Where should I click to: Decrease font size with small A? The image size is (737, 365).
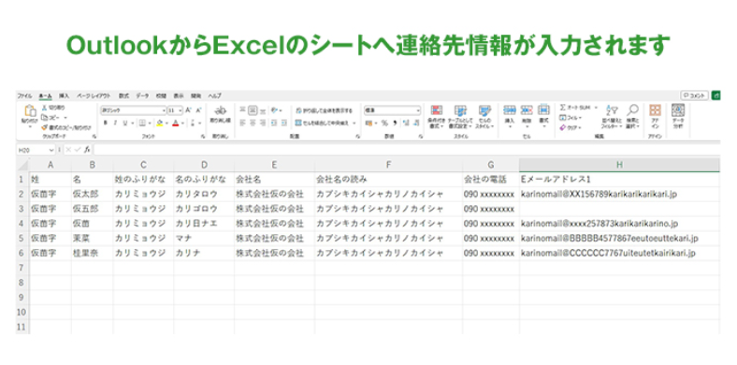198,110
